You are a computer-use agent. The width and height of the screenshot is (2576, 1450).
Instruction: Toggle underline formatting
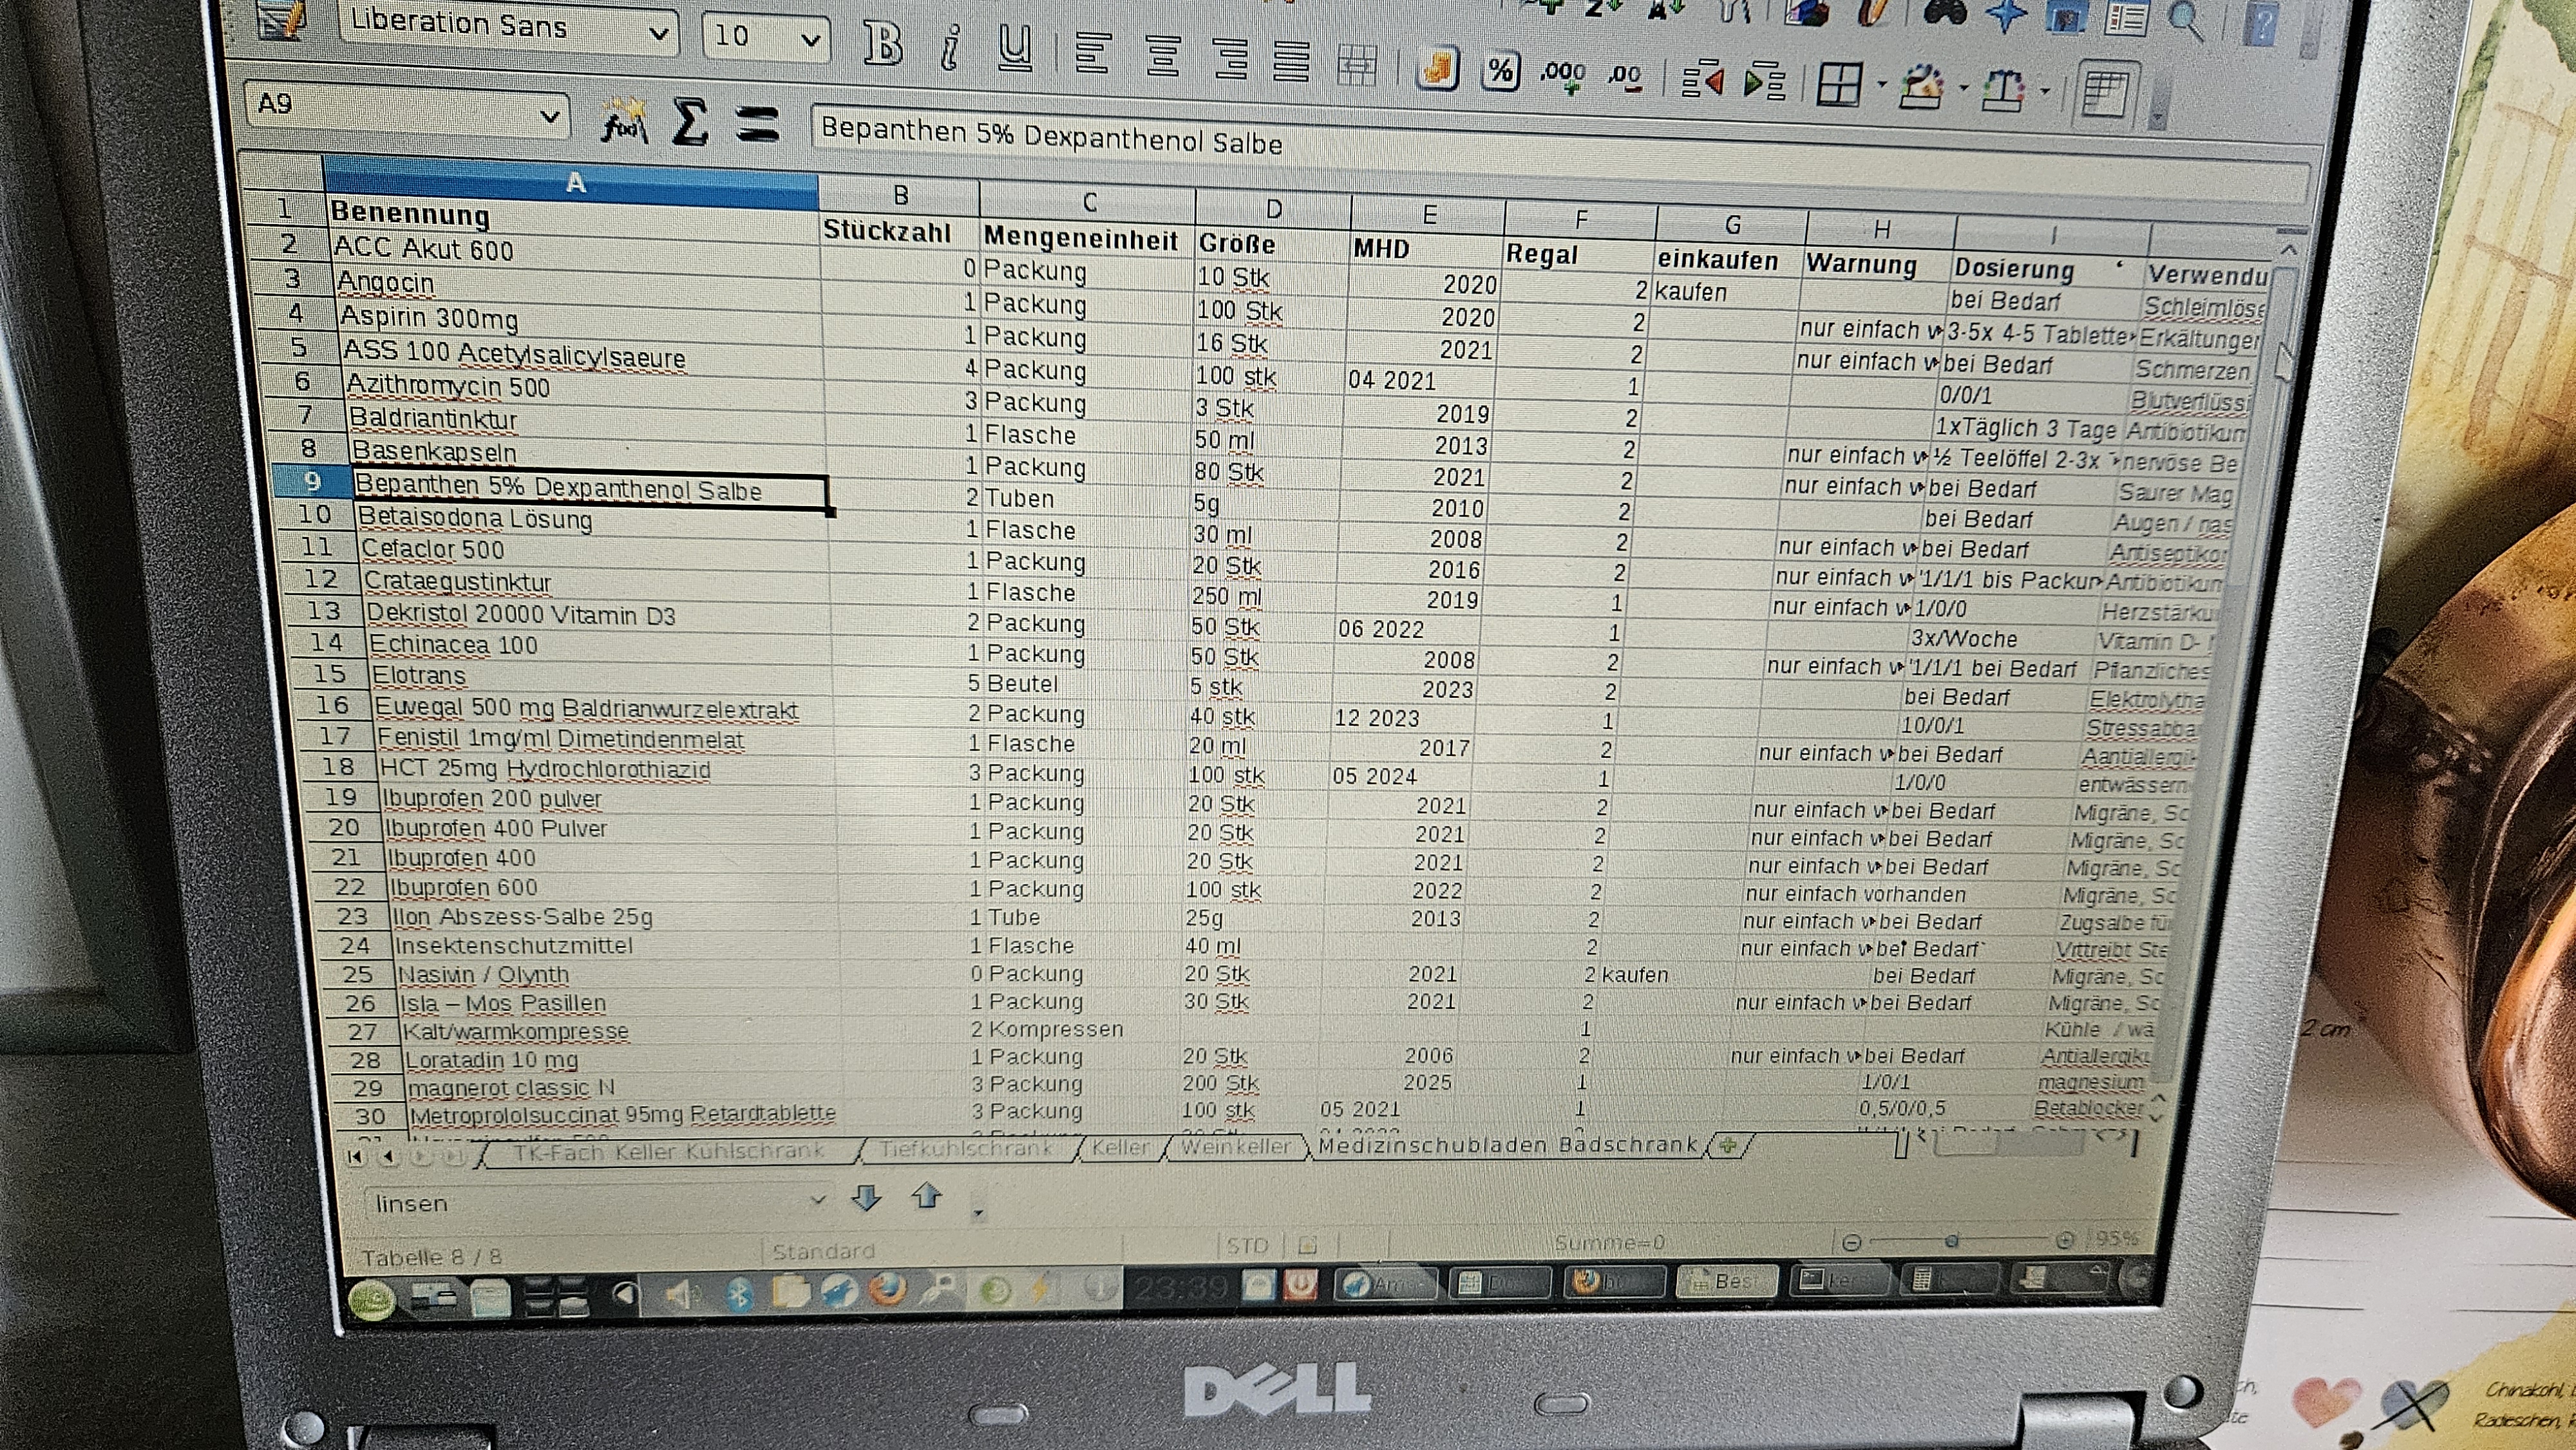click(1015, 49)
